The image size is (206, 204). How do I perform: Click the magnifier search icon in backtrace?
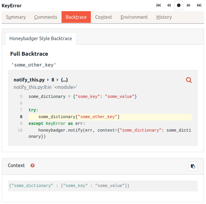(x=189, y=80)
